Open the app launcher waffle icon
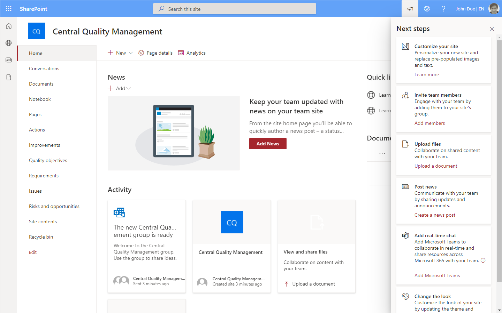This screenshot has width=502, height=313. [x=9, y=9]
